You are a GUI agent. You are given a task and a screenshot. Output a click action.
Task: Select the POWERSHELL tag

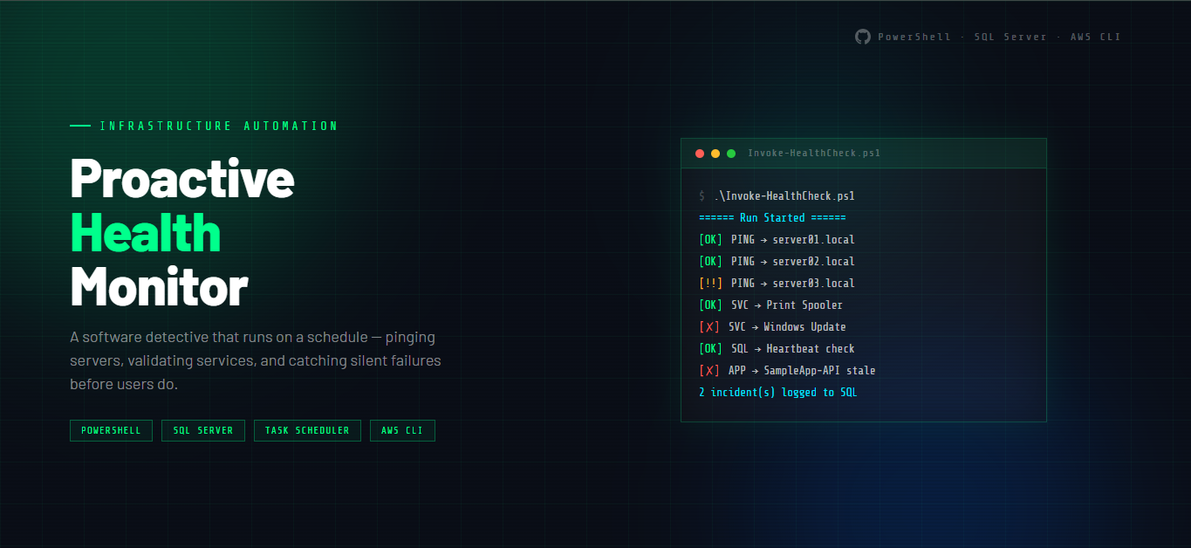point(111,430)
